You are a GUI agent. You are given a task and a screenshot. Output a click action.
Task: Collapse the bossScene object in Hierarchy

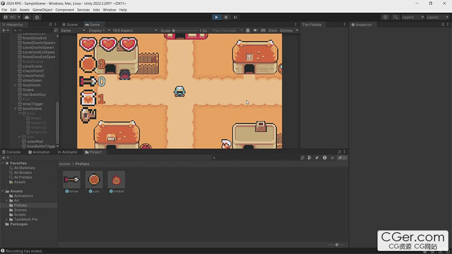tap(15, 109)
